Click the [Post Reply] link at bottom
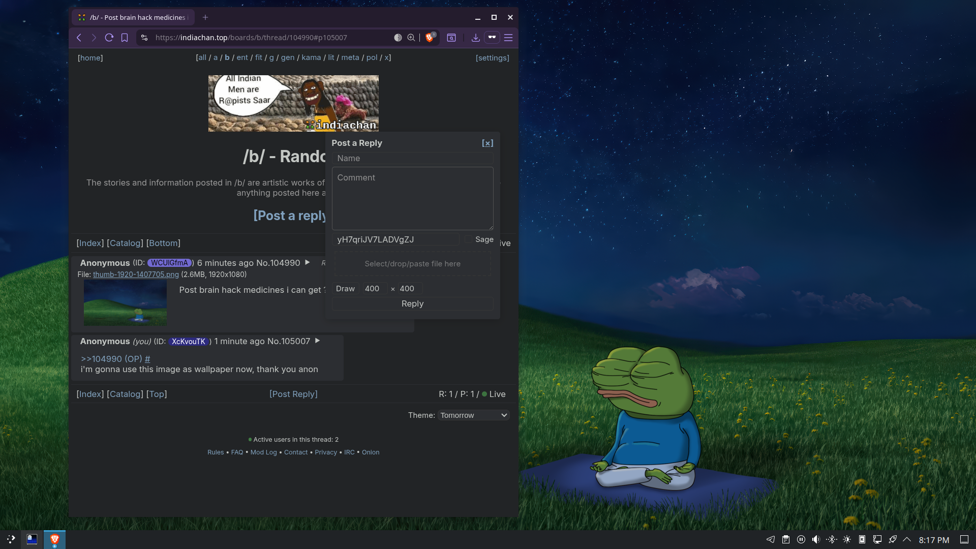The width and height of the screenshot is (976, 549). point(293,394)
